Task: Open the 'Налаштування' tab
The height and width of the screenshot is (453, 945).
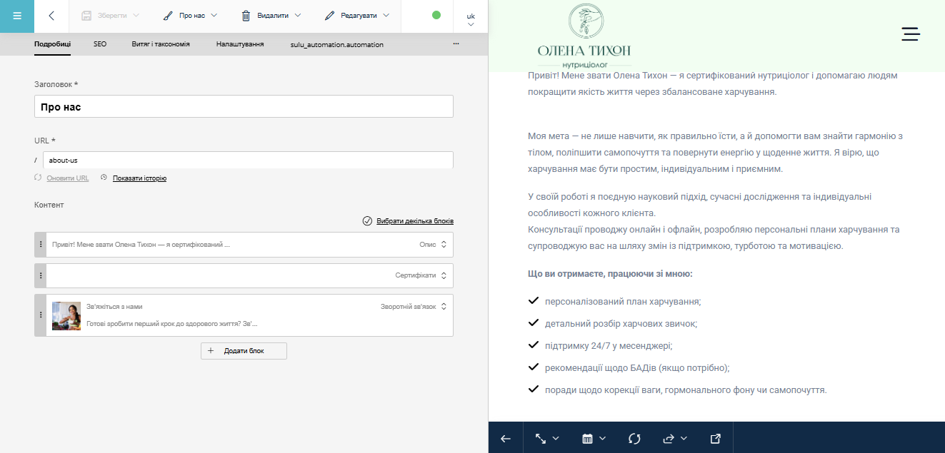Action: (240, 44)
